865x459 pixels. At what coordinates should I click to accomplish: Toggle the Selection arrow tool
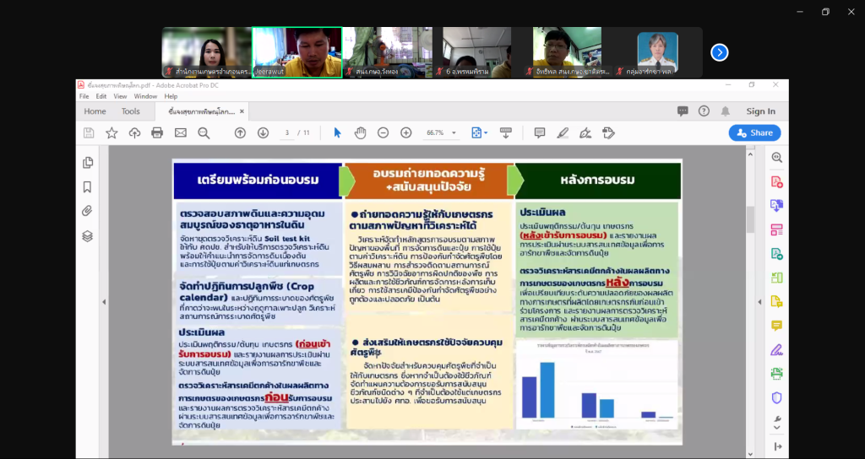coord(337,132)
